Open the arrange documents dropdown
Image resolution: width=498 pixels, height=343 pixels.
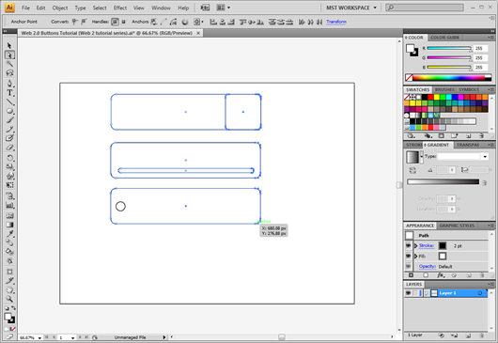(223, 8)
